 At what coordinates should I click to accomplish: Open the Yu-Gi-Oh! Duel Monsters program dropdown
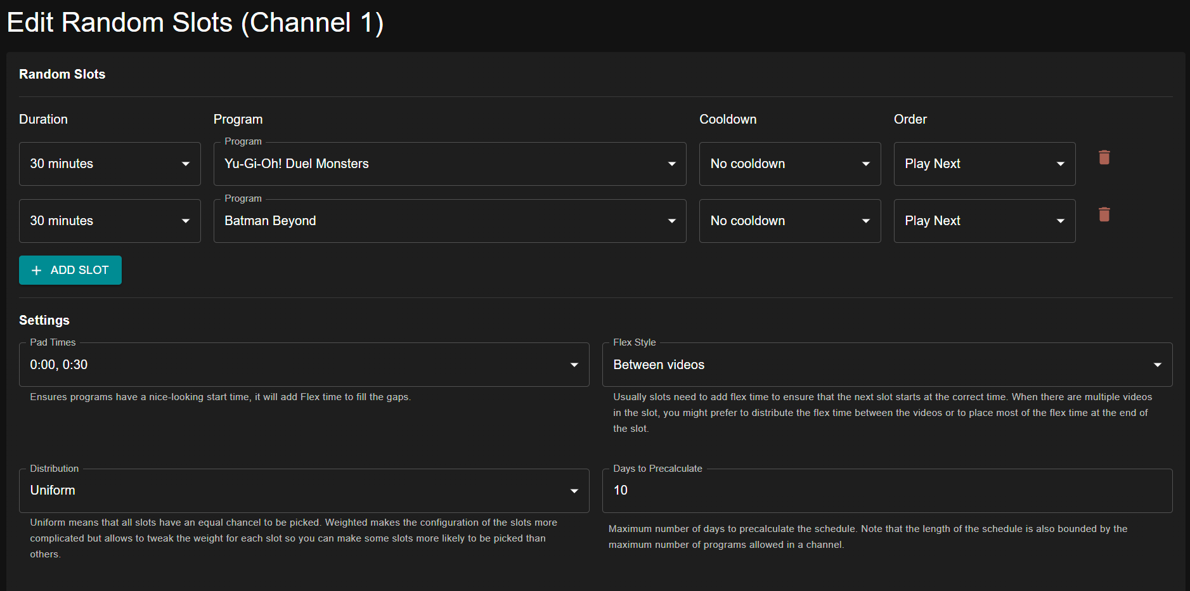click(449, 164)
